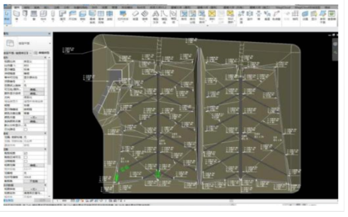Collapse the first Properties group header
Screen dimensions: 348x217
[45, 58]
